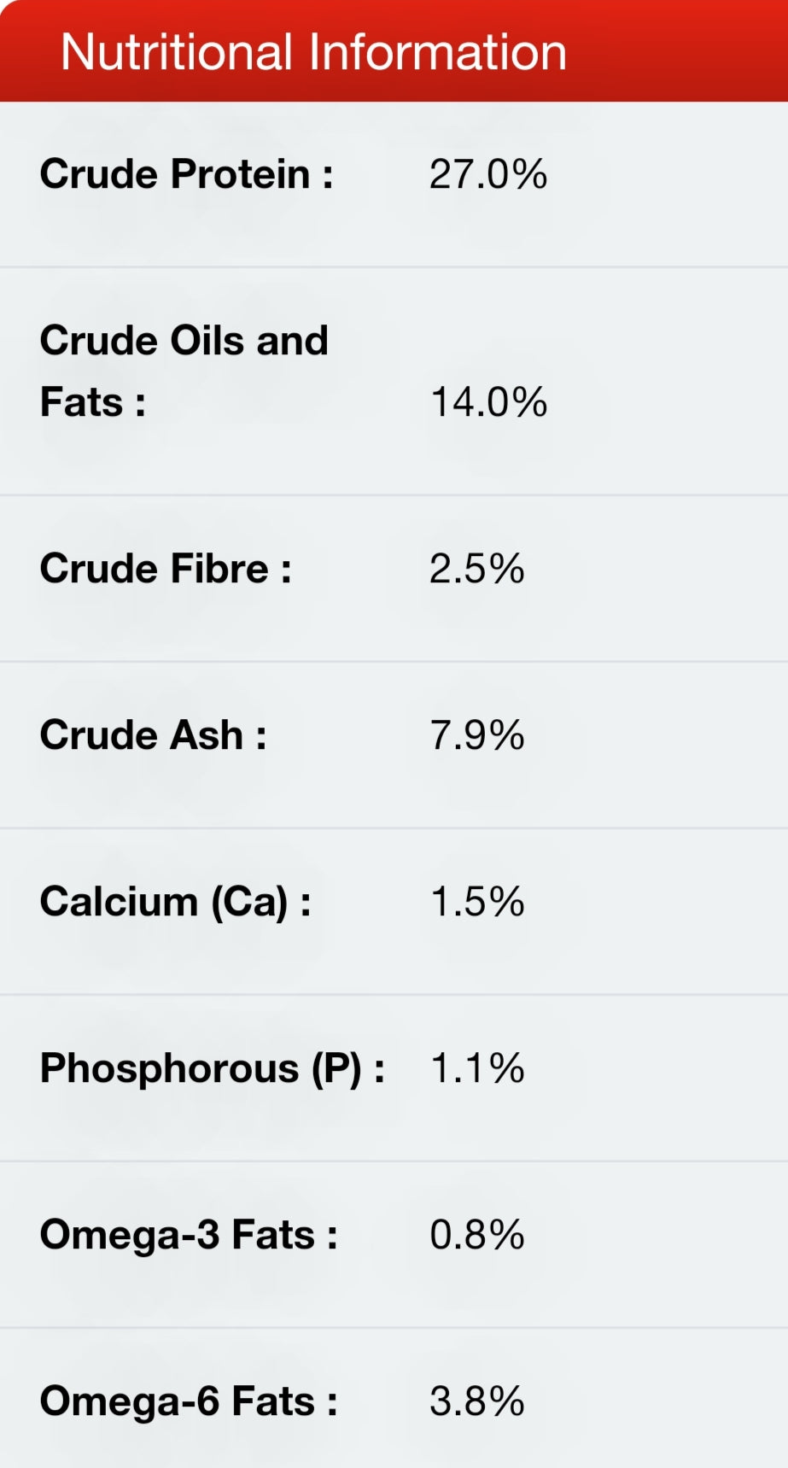This screenshot has width=788, height=1468.
Task: Select the Crude Protein label
Action: [x=186, y=174]
